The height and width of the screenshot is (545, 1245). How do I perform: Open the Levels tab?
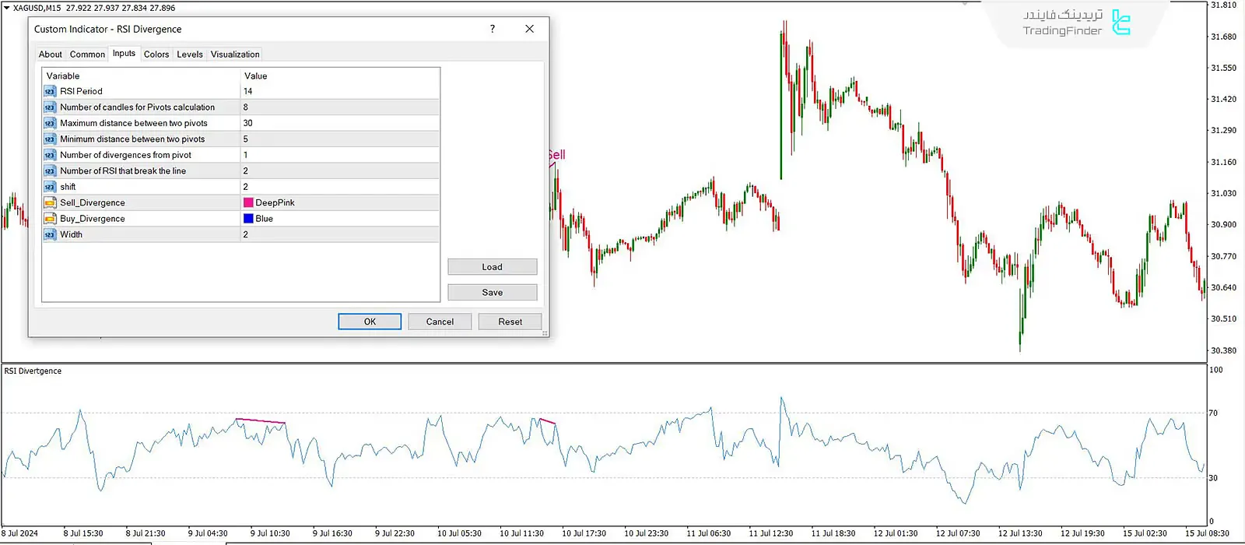(x=190, y=54)
